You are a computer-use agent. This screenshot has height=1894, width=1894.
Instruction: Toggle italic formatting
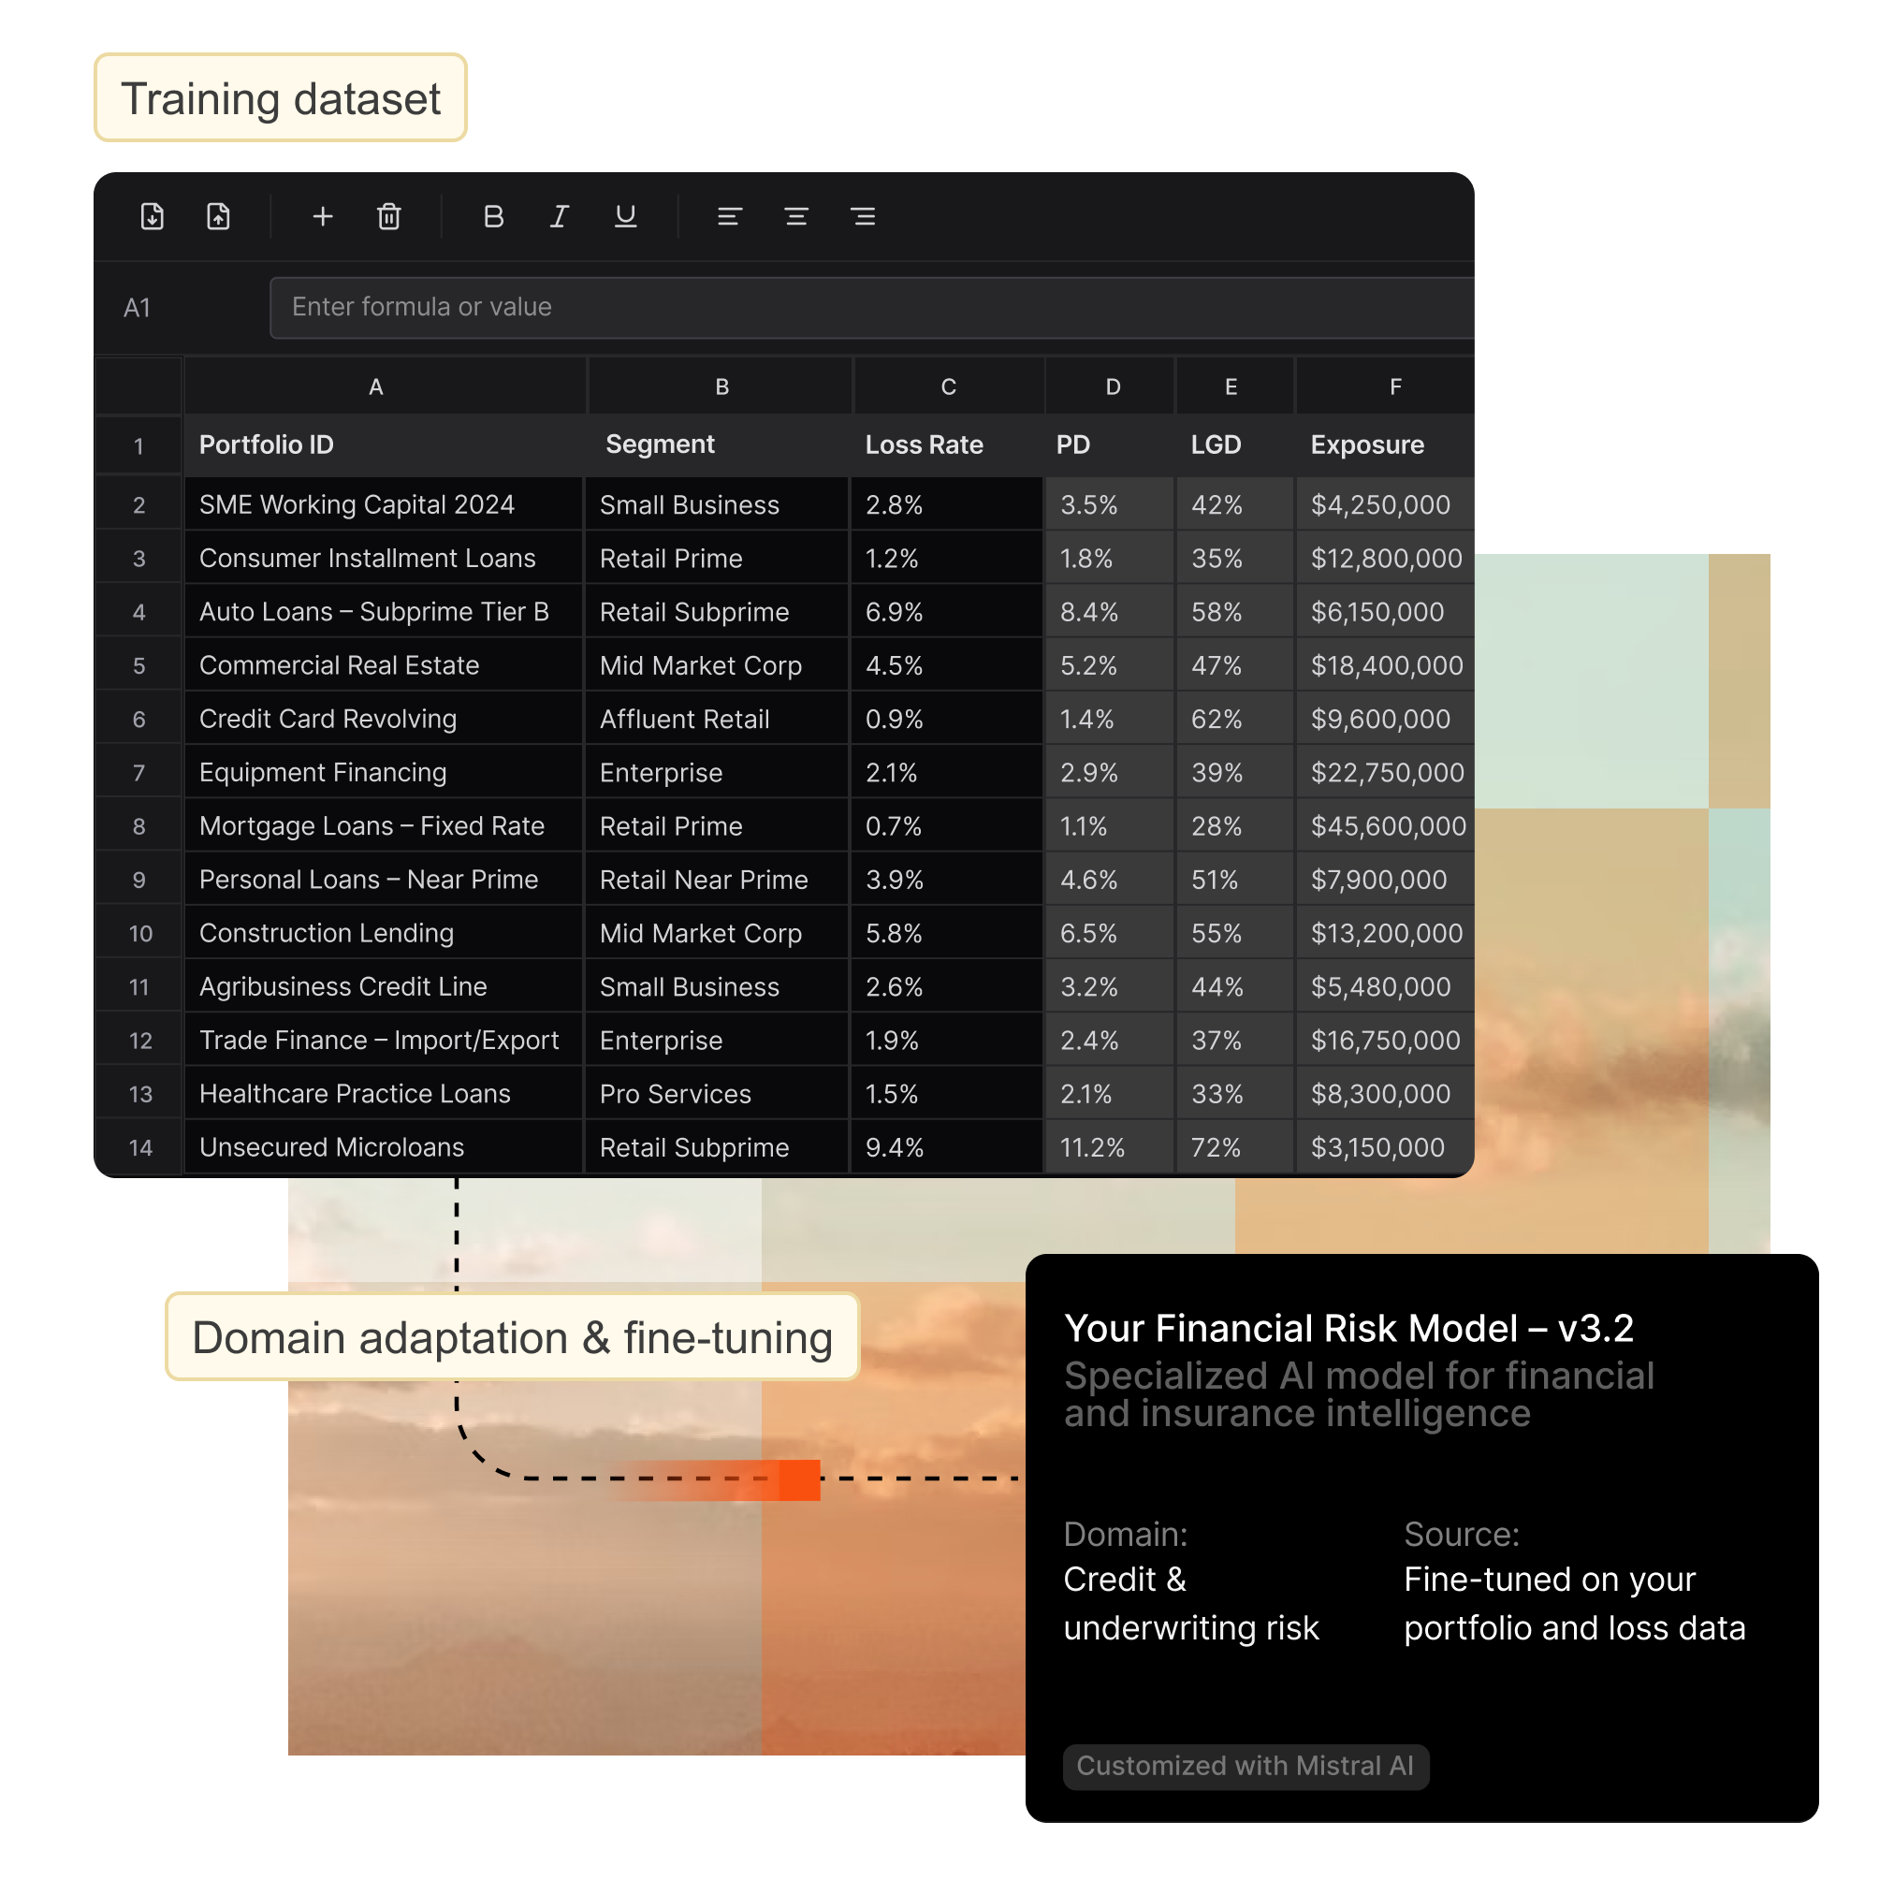(559, 217)
